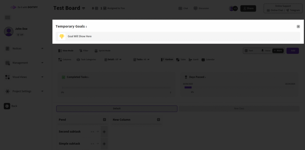Click the plus icon in Temporary Goals

pyautogui.click(x=298, y=26)
